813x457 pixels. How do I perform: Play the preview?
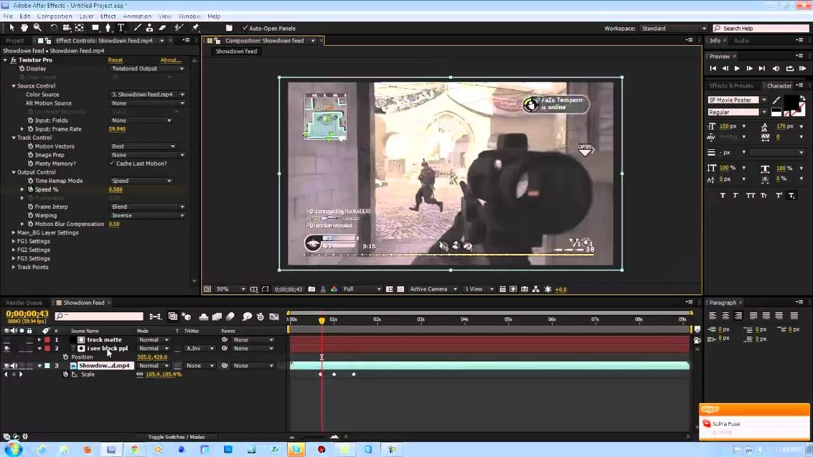(737, 69)
